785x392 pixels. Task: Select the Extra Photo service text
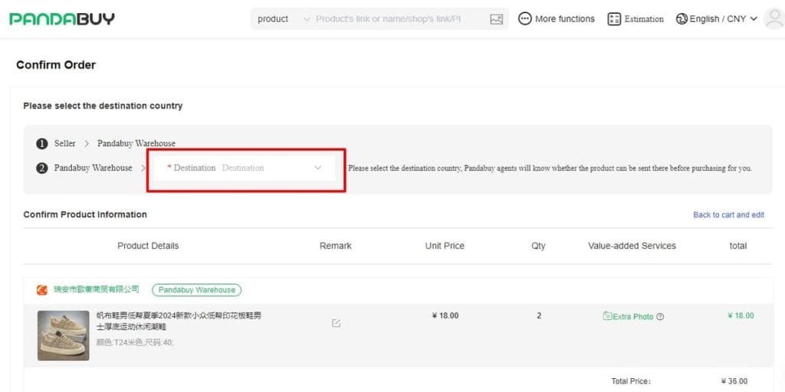pyautogui.click(x=633, y=316)
